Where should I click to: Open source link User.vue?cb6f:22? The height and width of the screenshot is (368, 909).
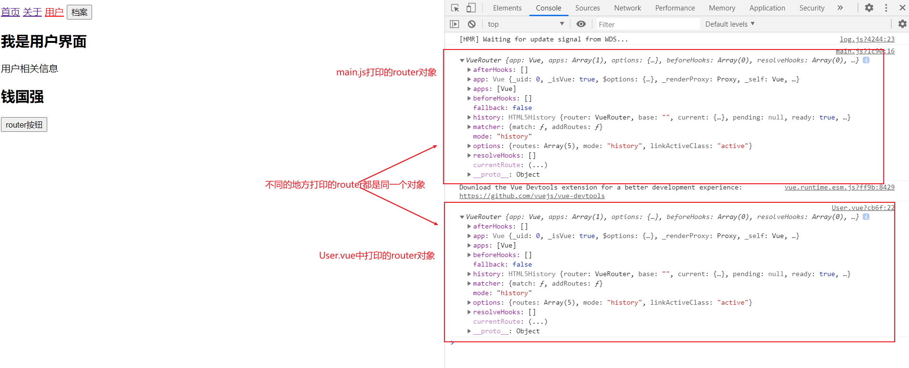tap(863, 208)
